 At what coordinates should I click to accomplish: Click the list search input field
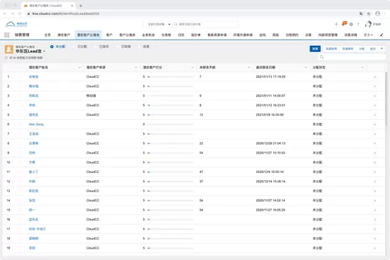click(x=350, y=57)
